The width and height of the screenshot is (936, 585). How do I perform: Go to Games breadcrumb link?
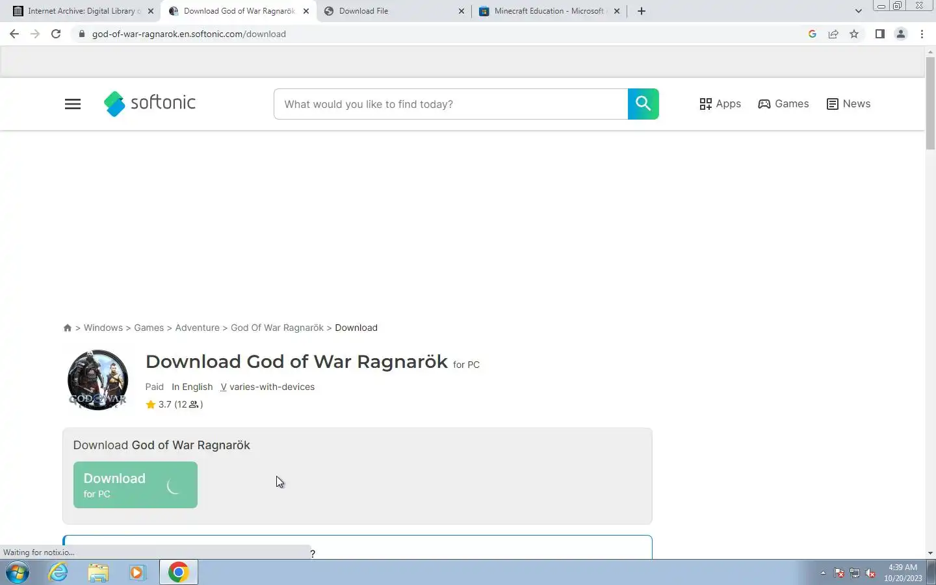pos(149,328)
